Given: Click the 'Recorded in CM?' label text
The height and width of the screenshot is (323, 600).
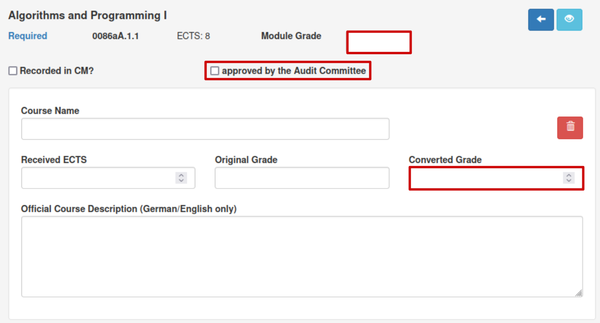Looking at the screenshot, I should point(57,71).
